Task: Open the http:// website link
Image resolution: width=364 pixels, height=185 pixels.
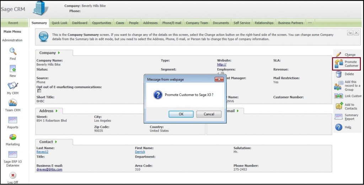Action: [x=222, y=65]
